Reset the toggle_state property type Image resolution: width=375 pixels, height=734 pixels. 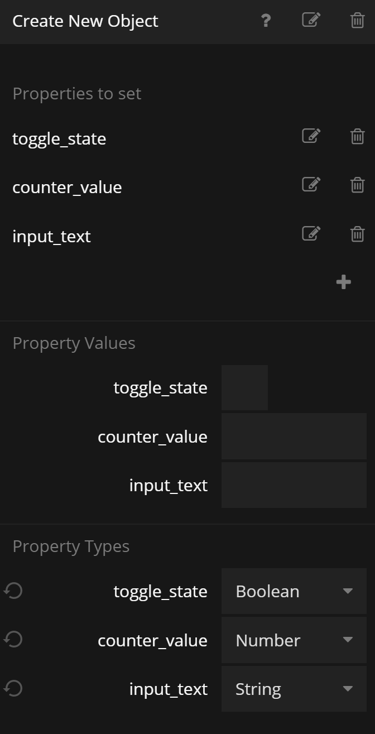(x=13, y=591)
